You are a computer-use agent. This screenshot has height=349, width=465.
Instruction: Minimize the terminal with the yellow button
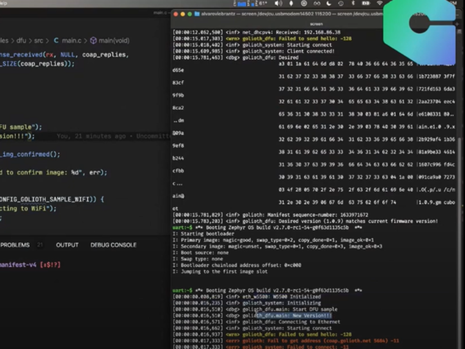pyautogui.click(x=183, y=14)
